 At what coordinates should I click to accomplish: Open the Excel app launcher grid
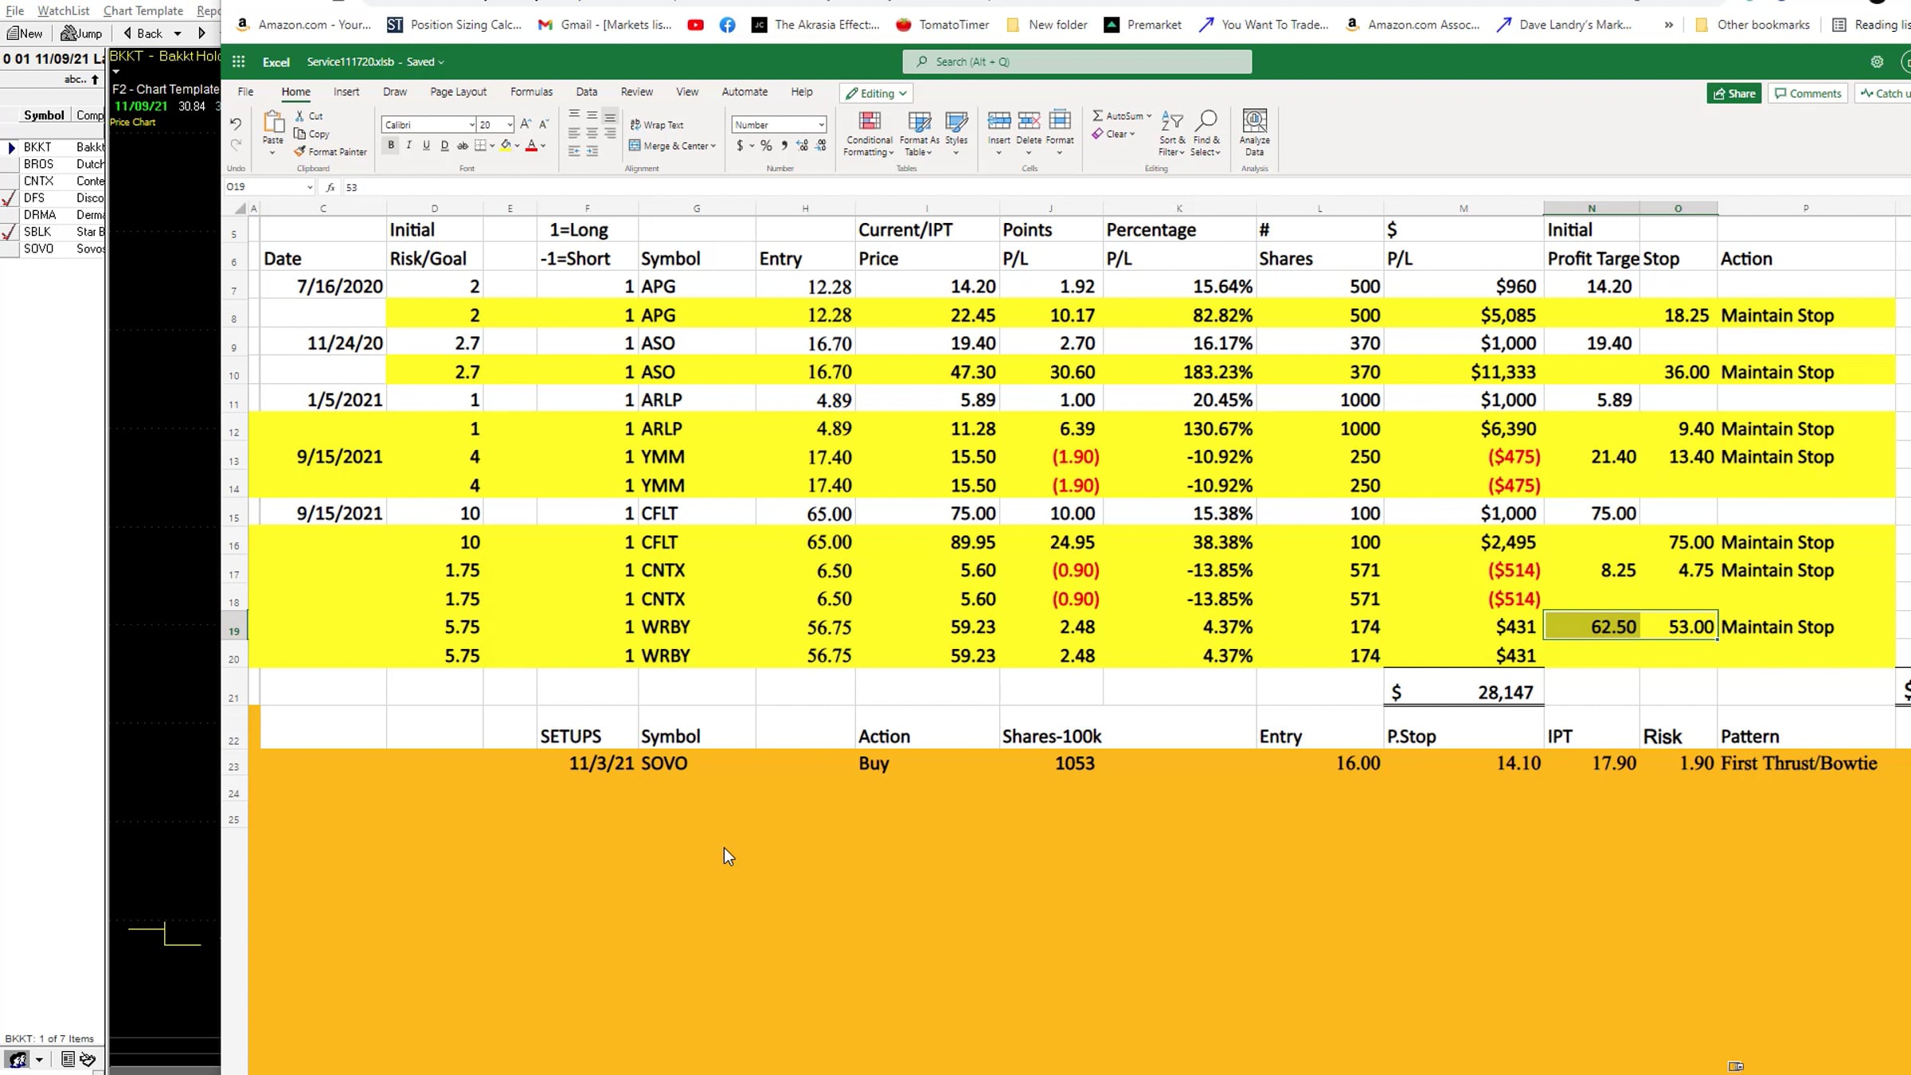coord(238,61)
